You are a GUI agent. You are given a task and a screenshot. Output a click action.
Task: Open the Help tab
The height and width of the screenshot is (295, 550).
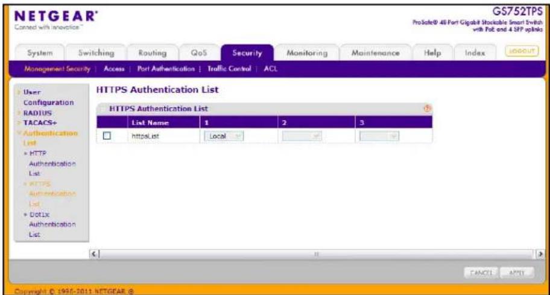(x=432, y=53)
